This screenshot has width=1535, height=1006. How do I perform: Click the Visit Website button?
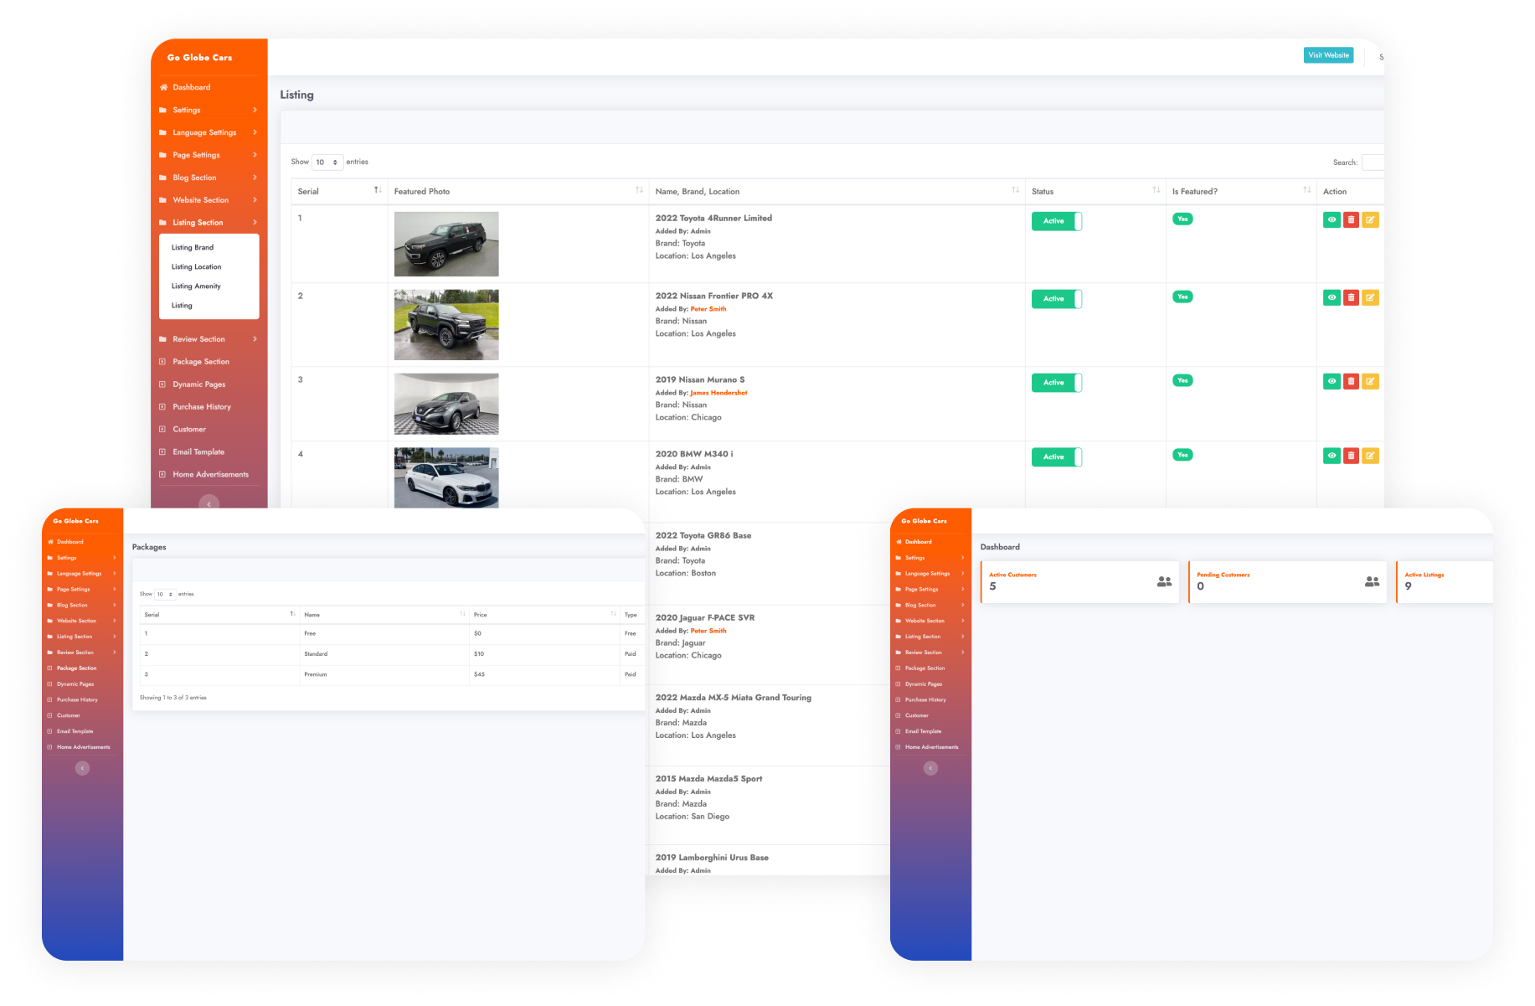[1328, 55]
